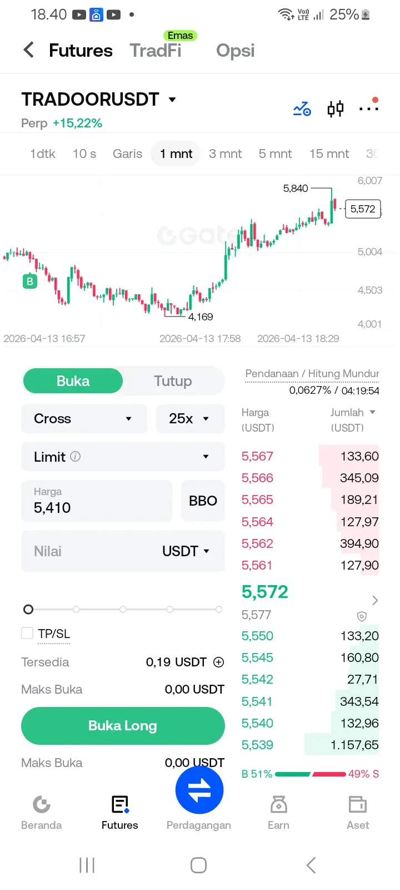The image size is (400, 890).
Task: Open the Cross margin mode dropdown
Action: (x=84, y=418)
